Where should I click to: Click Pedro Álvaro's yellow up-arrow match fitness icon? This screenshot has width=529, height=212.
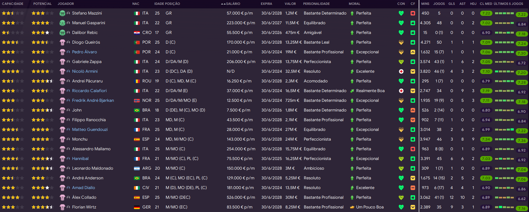tap(413, 52)
